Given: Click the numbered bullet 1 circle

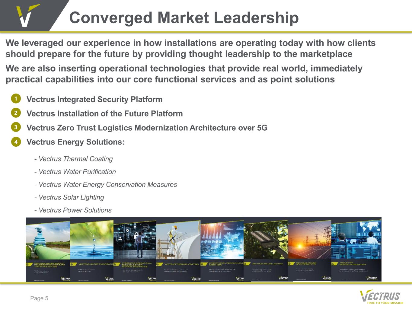Looking at the screenshot, I should (x=16, y=99).
